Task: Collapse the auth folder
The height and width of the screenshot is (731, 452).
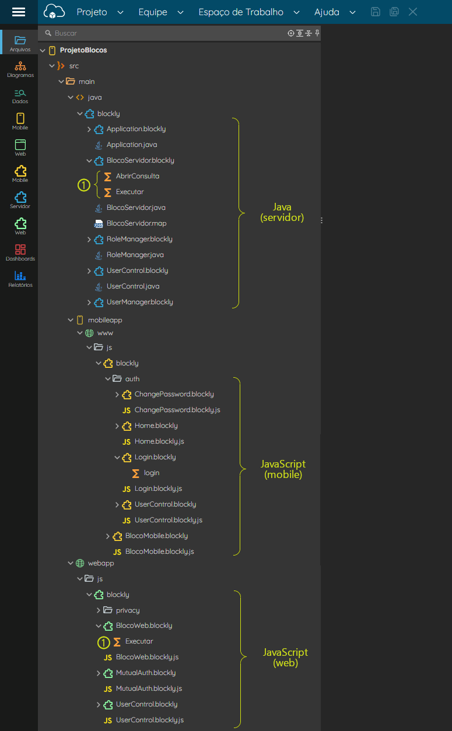Action: pos(108,379)
